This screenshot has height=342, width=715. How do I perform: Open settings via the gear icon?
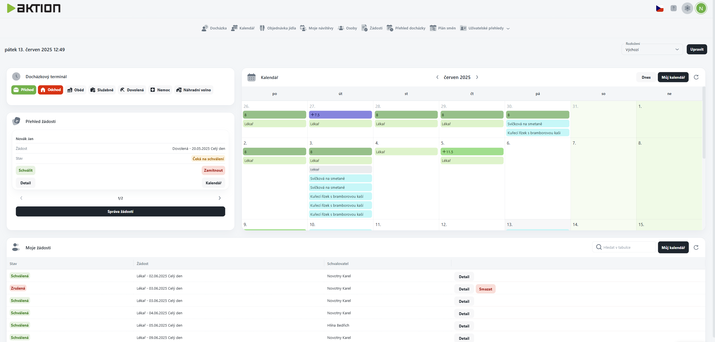tap(687, 8)
